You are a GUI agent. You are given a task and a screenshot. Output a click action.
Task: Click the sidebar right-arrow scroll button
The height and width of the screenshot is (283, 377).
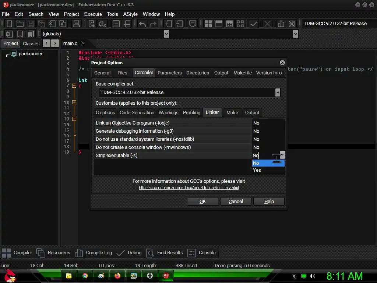[55, 43]
